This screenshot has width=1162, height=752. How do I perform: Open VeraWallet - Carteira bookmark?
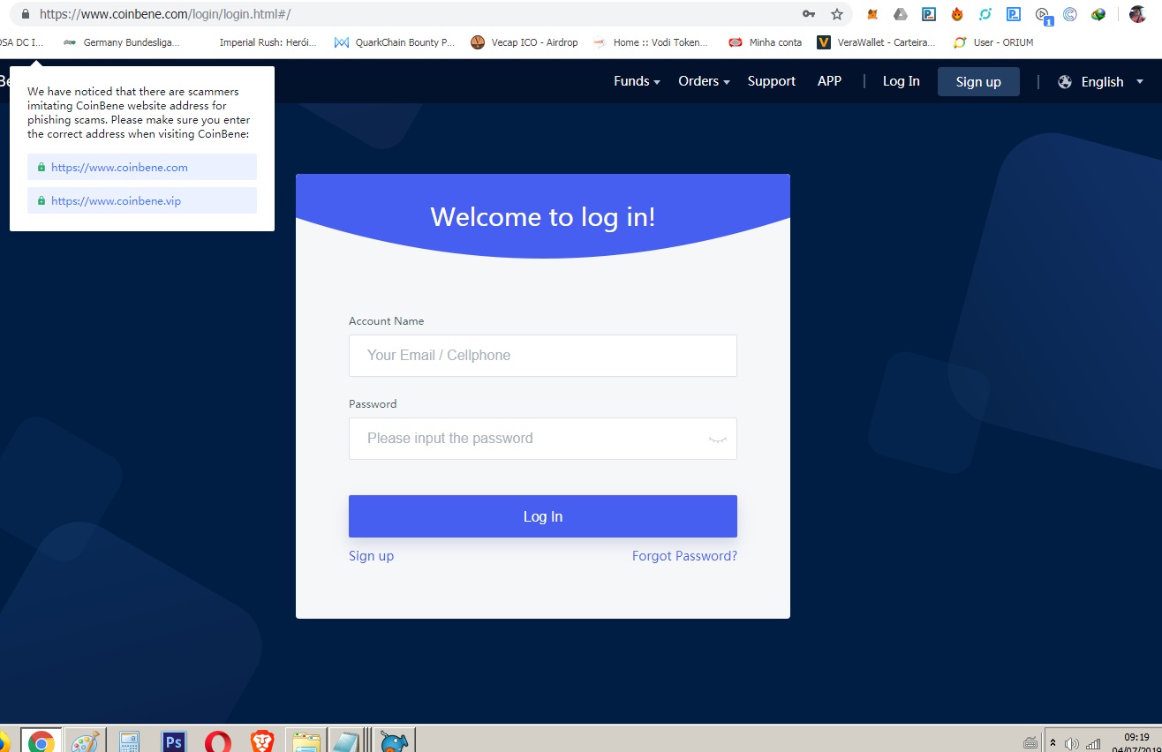pos(876,42)
